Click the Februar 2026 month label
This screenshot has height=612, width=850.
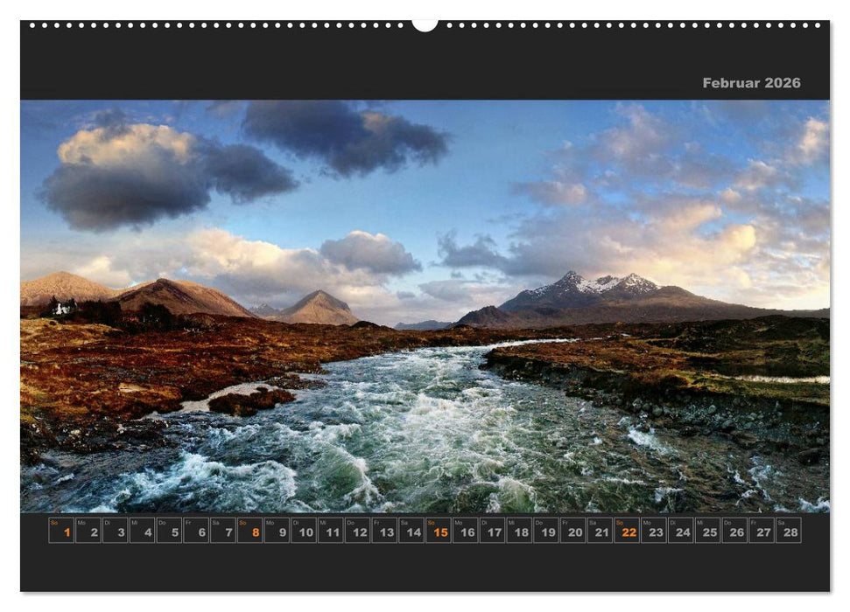[x=750, y=84]
